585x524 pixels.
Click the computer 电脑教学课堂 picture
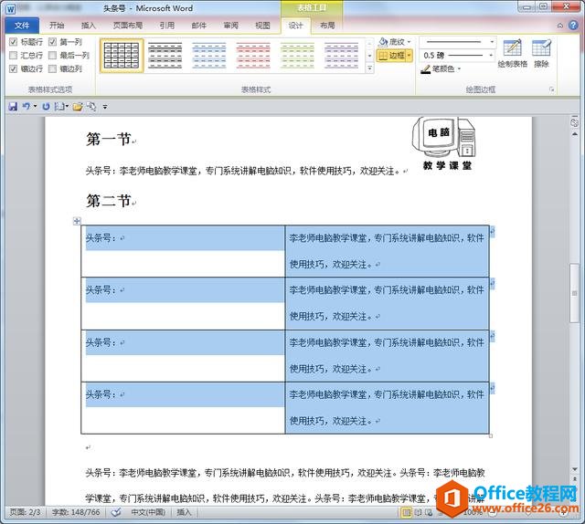[446, 144]
